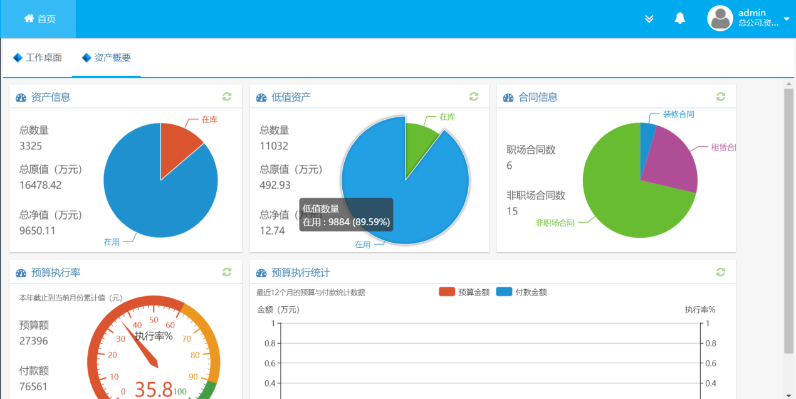Open the notification bell

(x=680, y=19)
